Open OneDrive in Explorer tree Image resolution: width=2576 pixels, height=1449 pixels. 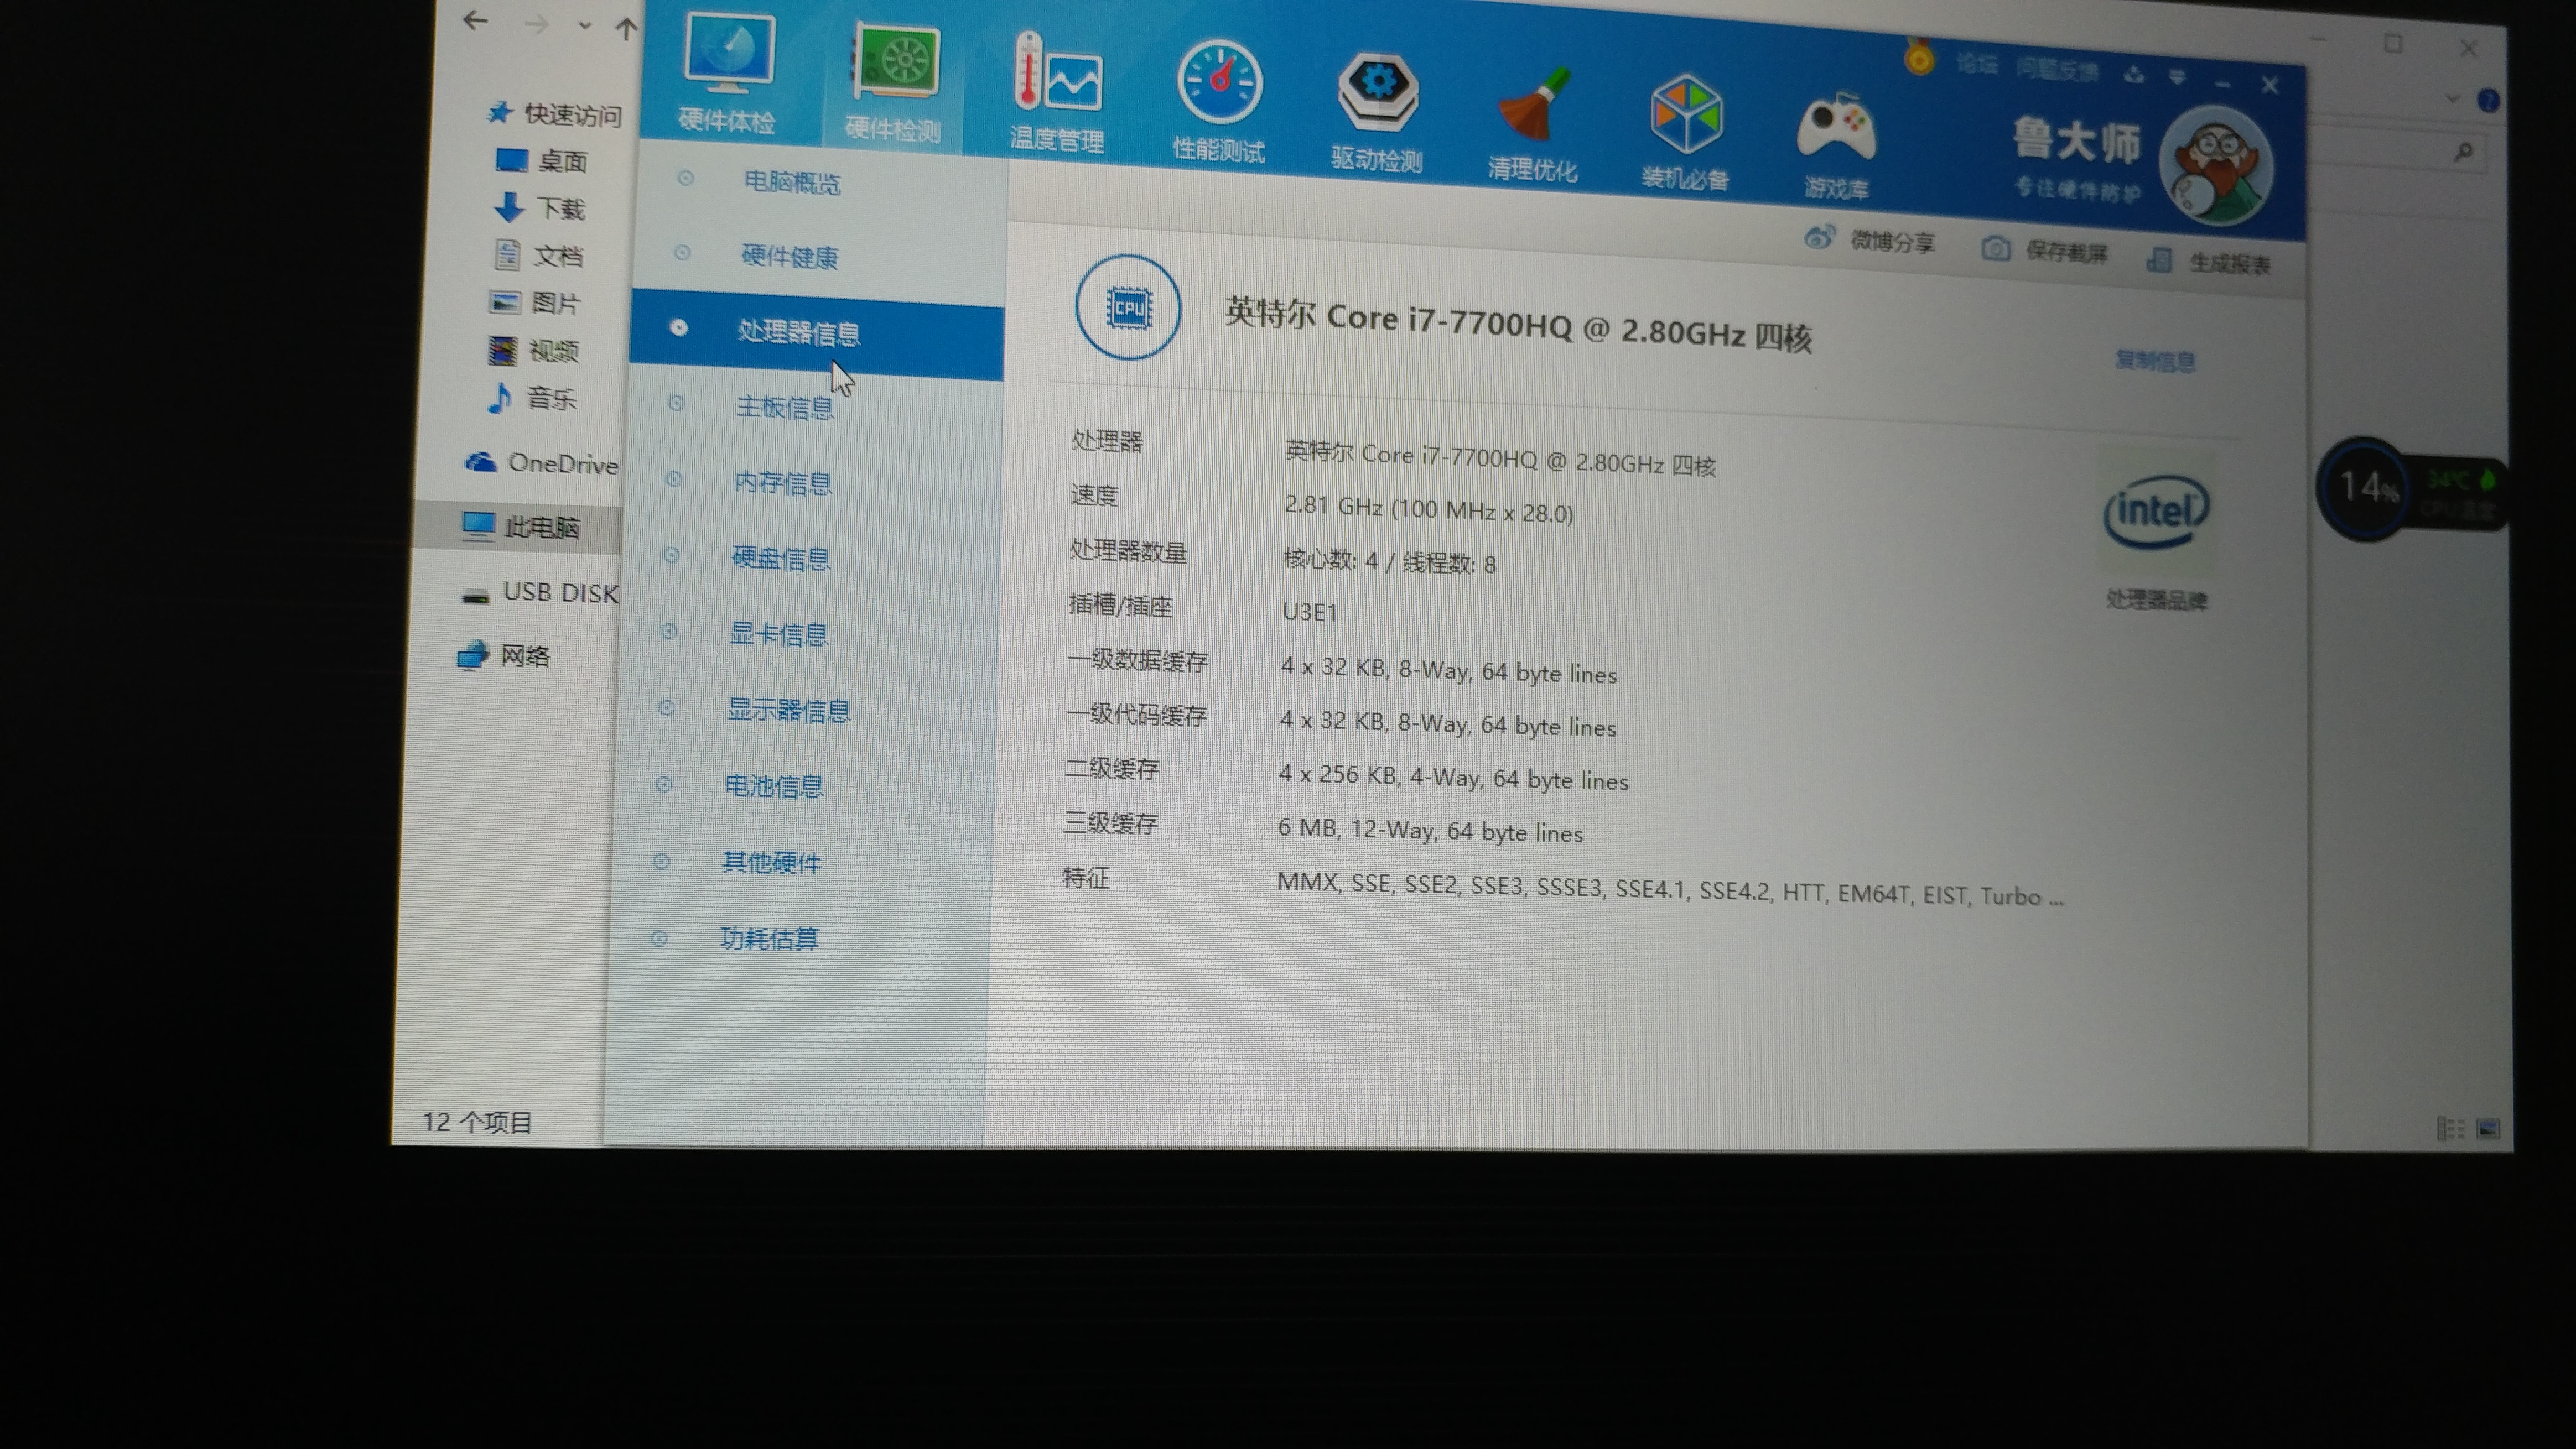coord(541,463)
